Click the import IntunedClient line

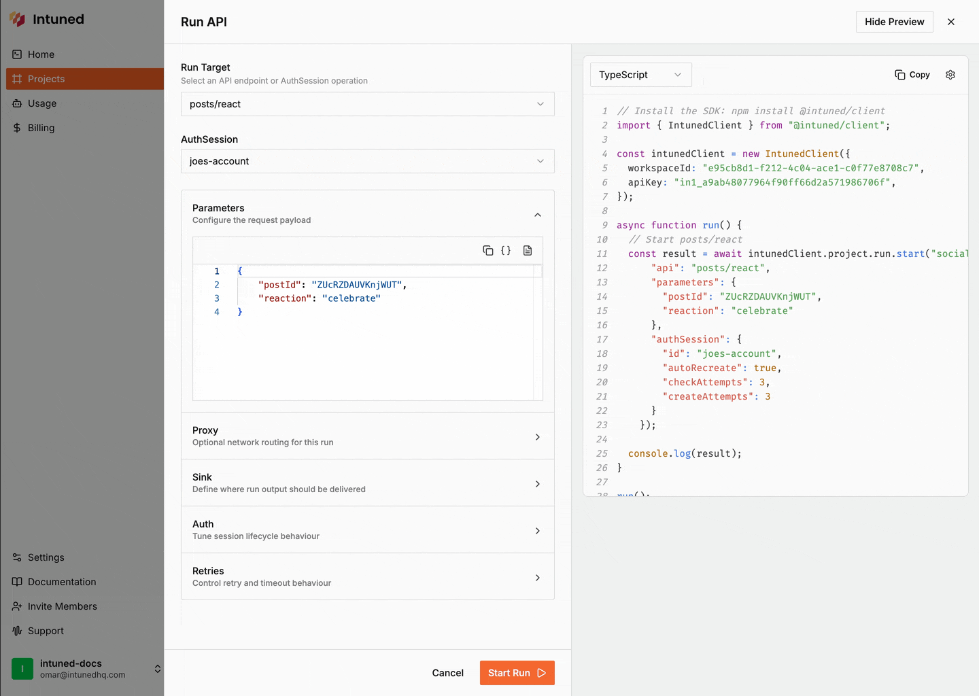[x=753, y=125]
